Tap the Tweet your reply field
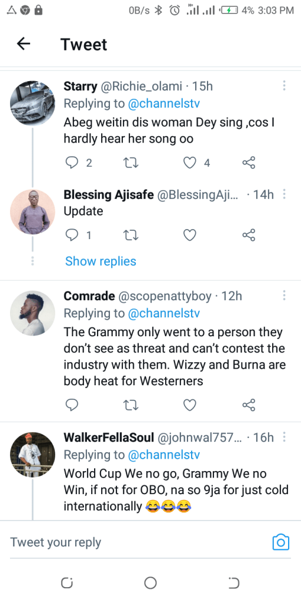The image size is (301, 603). point(138,542)
